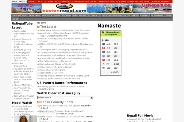This screenshot has height=122, width=184.
Task: Open ABOUT US in the top menu
Action: point(42,2)
